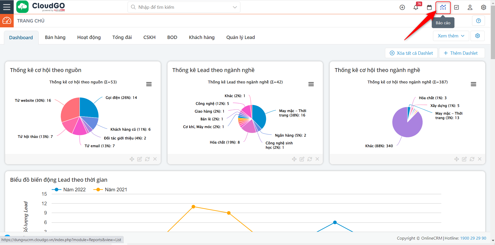Click the quick create plus icon
The height and width of the screenshot is (245, 495).
point(402,7)
